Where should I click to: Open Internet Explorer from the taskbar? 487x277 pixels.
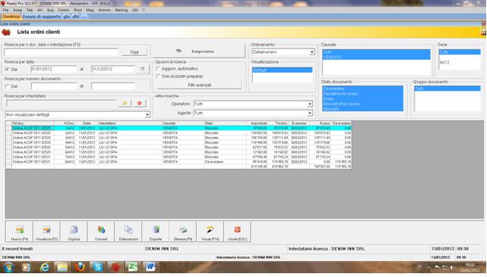pos(45,267)
